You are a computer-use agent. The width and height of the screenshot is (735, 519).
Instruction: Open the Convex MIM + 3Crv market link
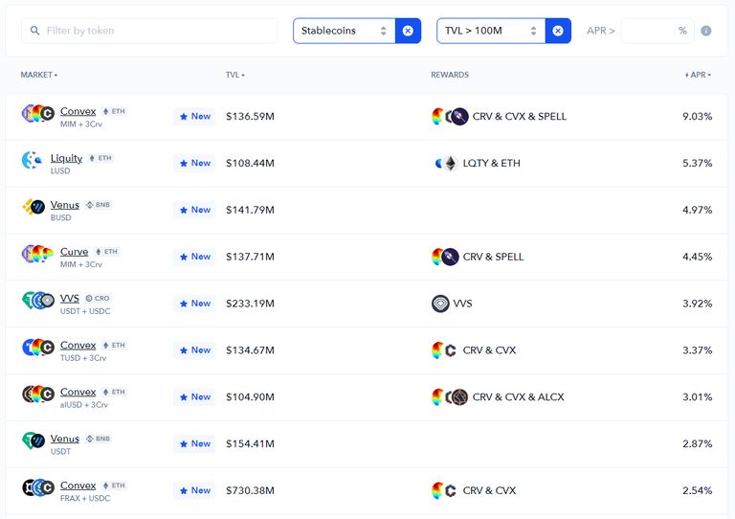click(78, 111)
